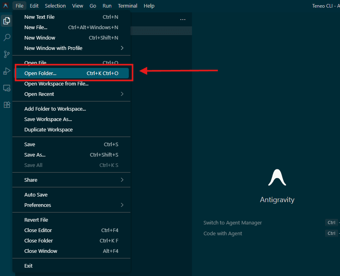Choose Save Workspace As...
Image resolution: width=340 pixels, height=276 pixels.
coord(71,119)
